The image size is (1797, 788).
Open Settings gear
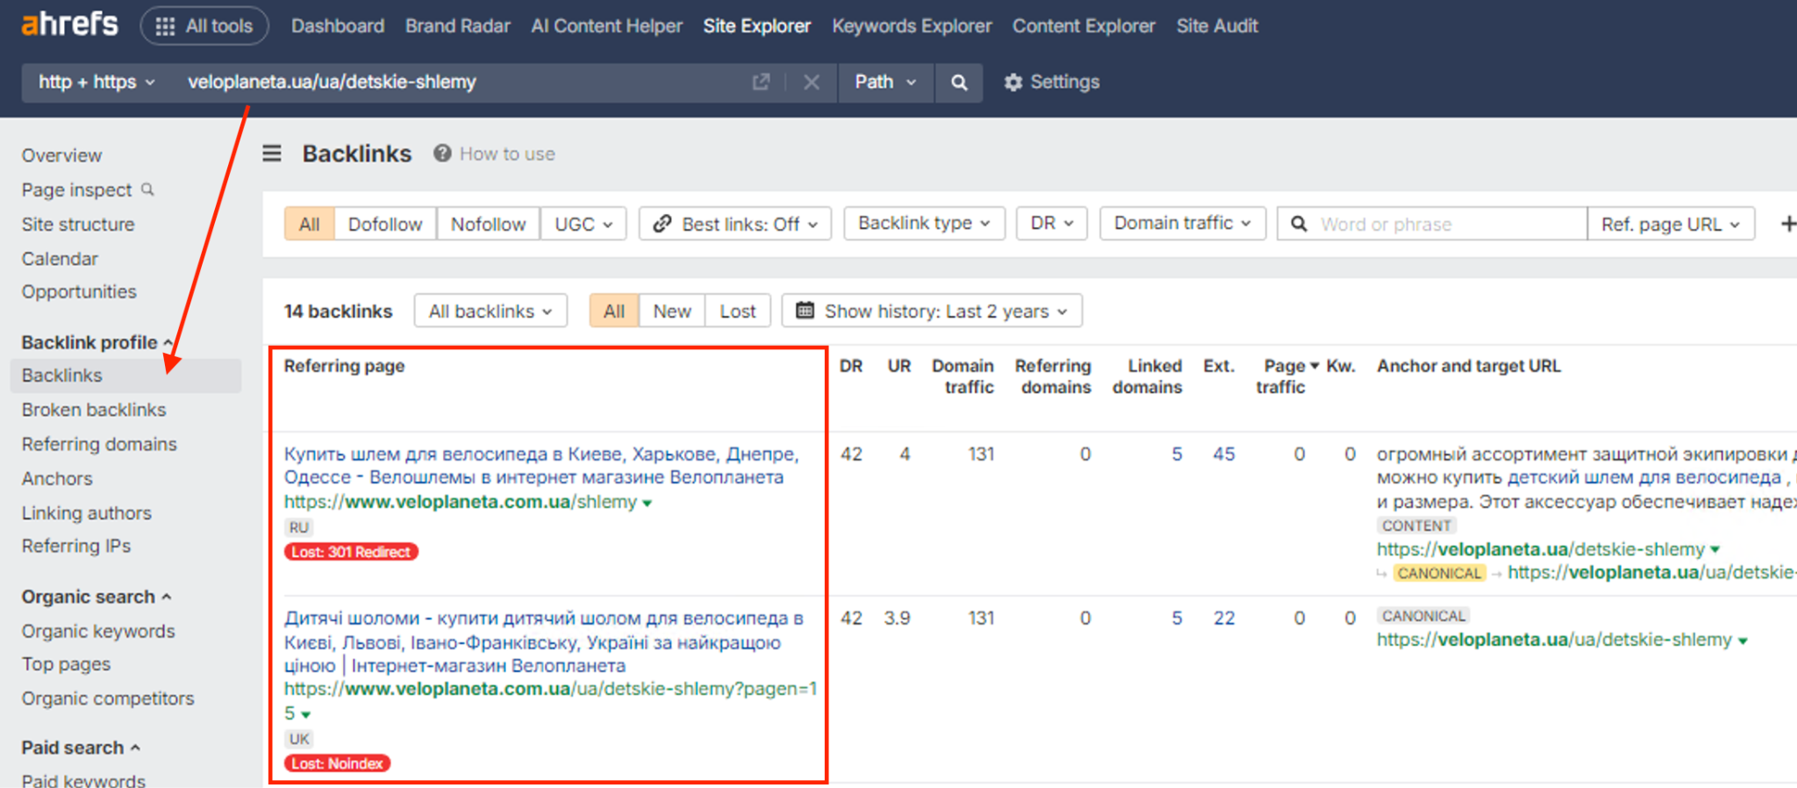(x=1052, y=82)
